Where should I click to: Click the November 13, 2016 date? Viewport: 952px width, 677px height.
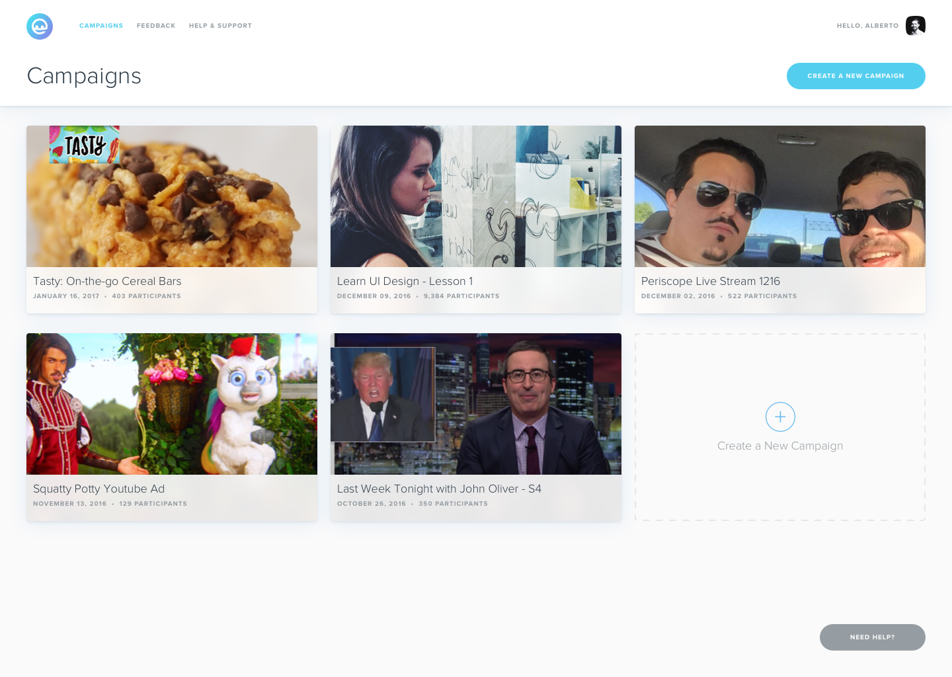pos(69,504)
